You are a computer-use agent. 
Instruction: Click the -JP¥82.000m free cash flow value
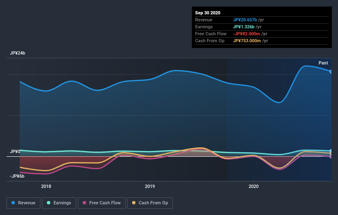pyautogui.click(x=246, y=34)
